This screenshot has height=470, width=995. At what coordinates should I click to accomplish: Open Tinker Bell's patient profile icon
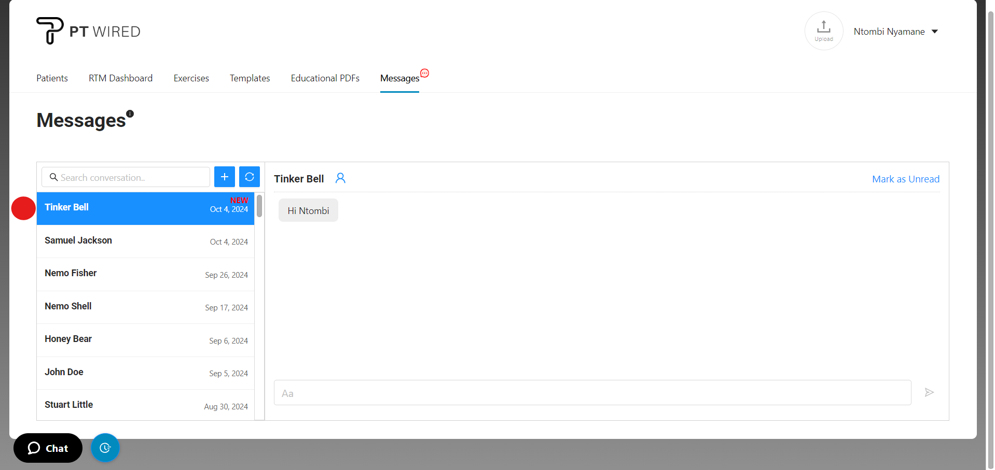tap(340, 178)
